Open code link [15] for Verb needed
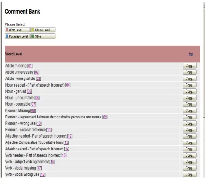This screenshot has width=205, height=181. [x=64, y=155]
